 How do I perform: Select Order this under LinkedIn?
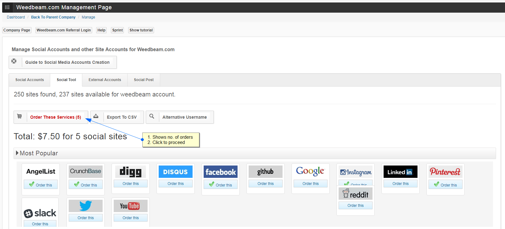pos(401,184)
